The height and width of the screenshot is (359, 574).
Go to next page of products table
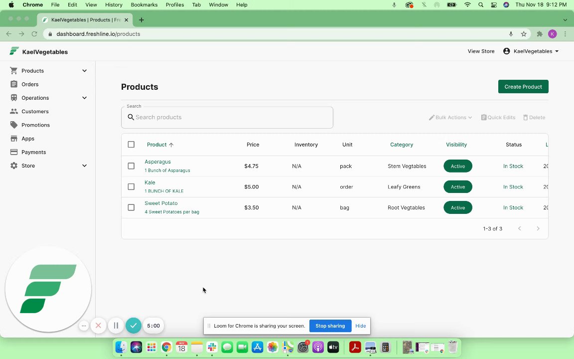[x=538, y=228]
